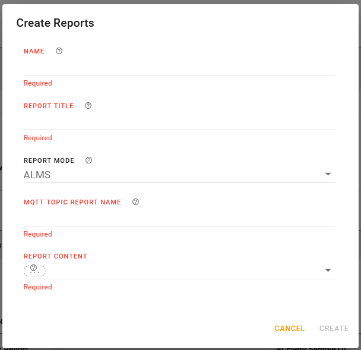This screenshot has width=361, height=350.
Task: Click the Create Reports dialog title
Action: [55, 23]
